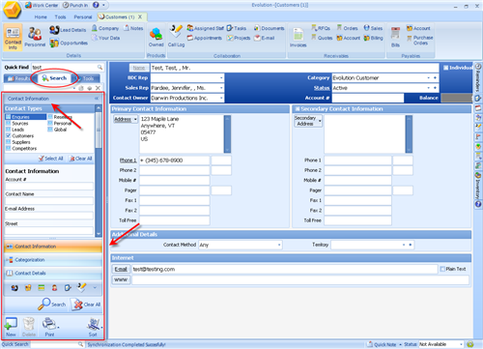Open Contact Details panel section
The height and width of the screenshot is (349, 483).
click(x=53, y=274)
